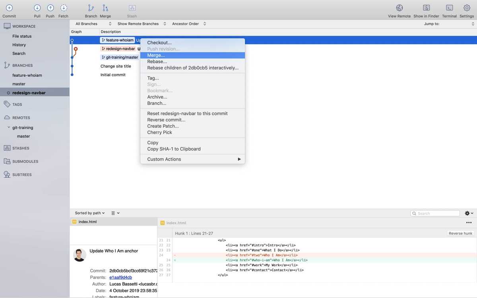Open the Commit dialog from the toolbar
The height and width of the screenshot is (298, 477).
[x=9, y=8]
